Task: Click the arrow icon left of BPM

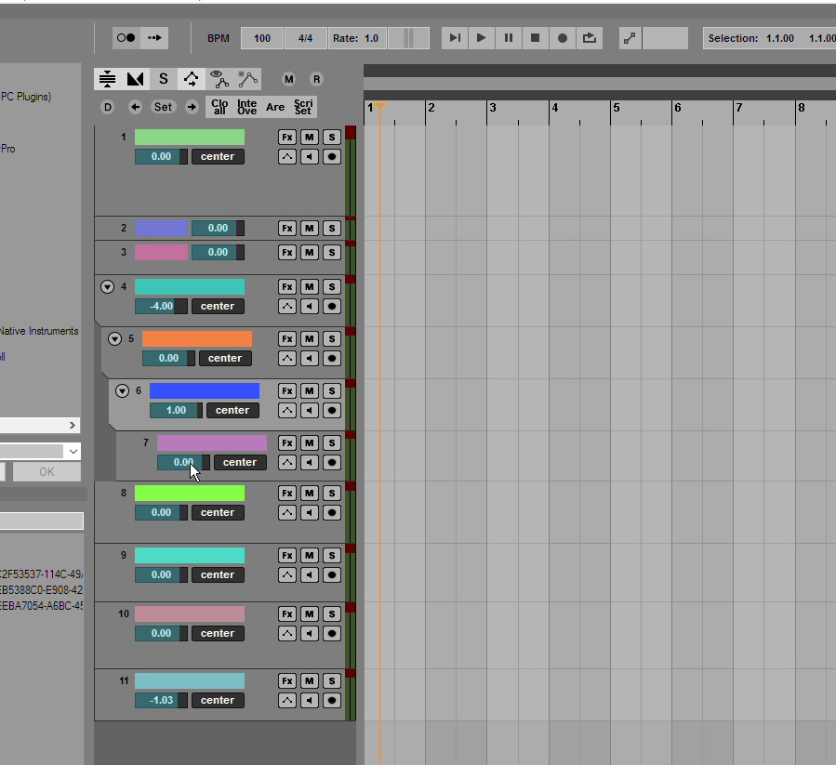Action: [154, 38]
